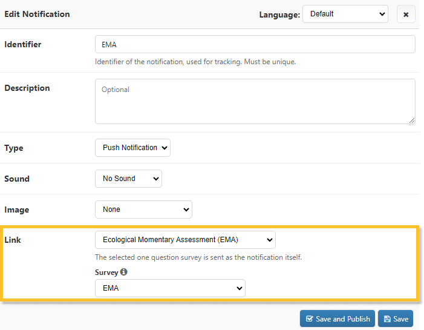Click the Description label
Image resolution: width=424 pixels, height=330 pixels.
point(27,88)
